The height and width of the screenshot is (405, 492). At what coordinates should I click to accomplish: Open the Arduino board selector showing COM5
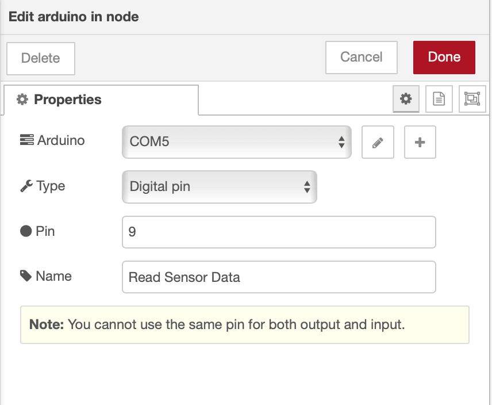[237, 142]
